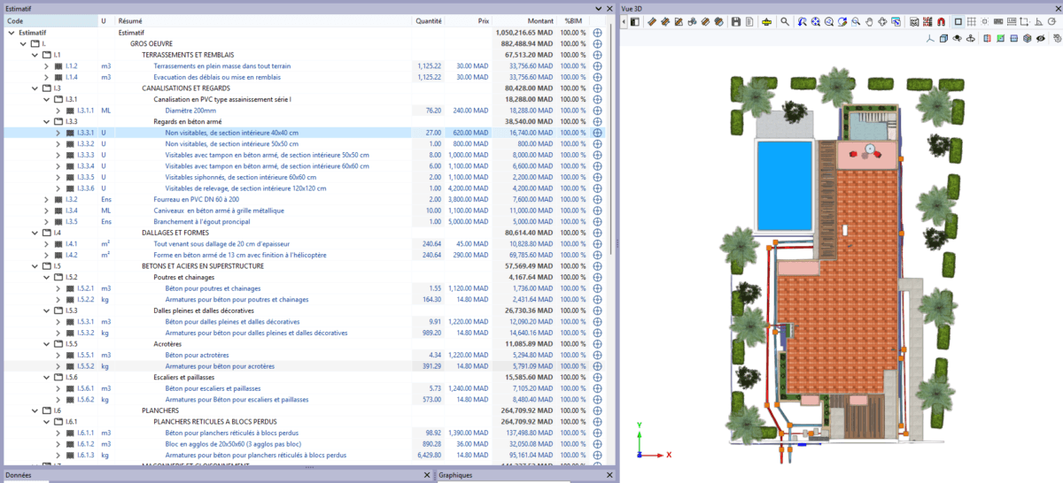This screenshot has height=483, width=1063.
Task: Activate the hand pan tool
Action: click(870, 21)
